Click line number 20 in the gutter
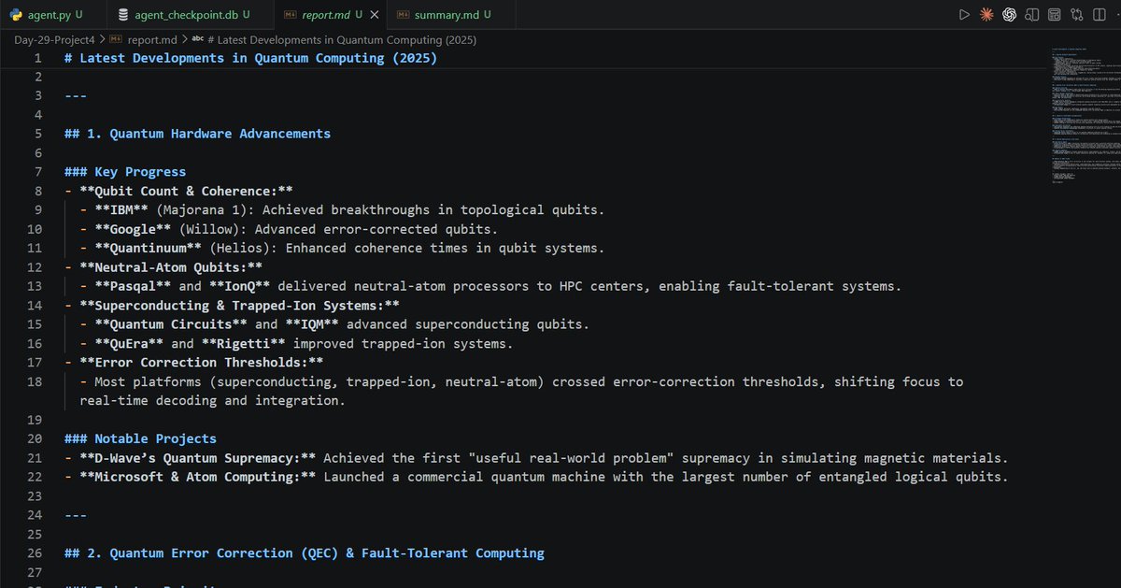The image size is (1121, 588). click(x=35, y=438)
